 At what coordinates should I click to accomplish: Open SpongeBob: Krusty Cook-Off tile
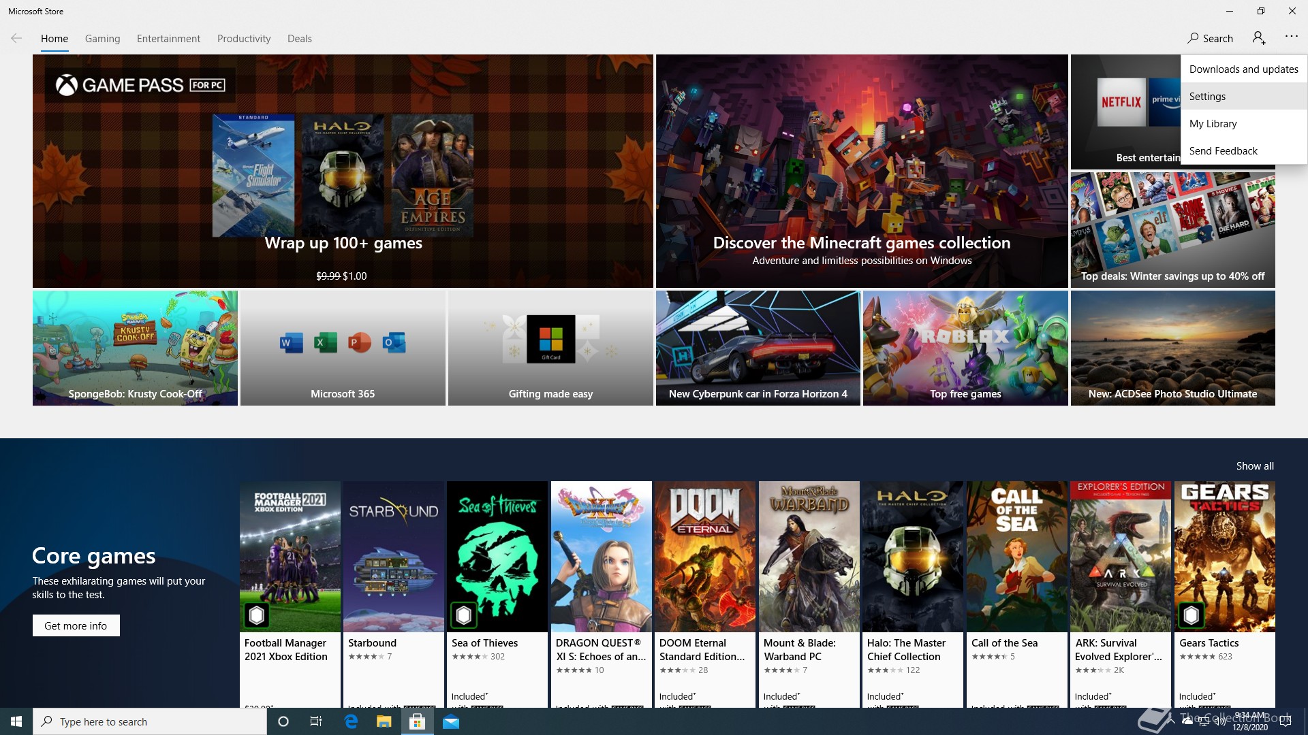point(135,348)
